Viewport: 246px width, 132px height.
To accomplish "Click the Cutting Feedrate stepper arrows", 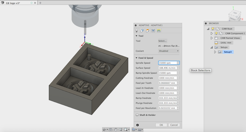I will [x=178, y=78].
